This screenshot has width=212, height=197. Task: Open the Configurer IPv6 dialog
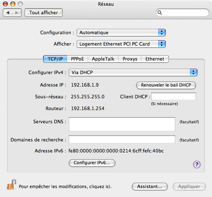[92, 163]
